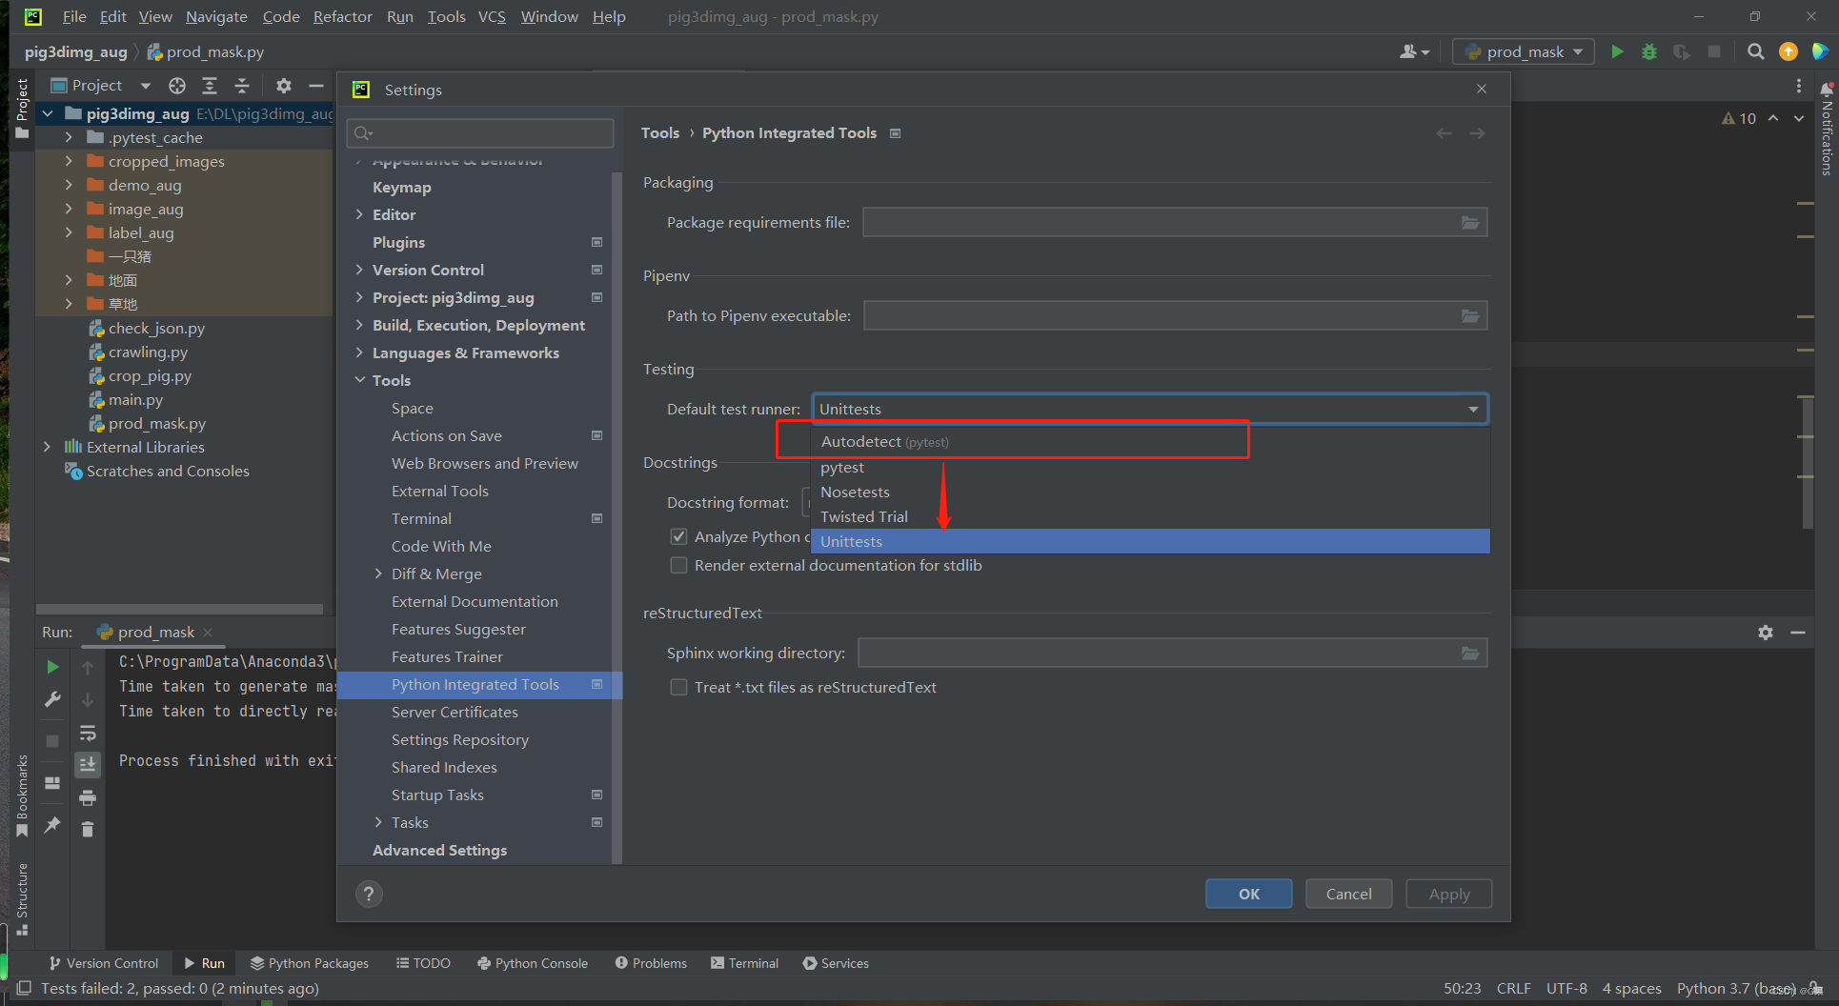1839x1006 pixels.
Task: Choose Twisted Trial from the list
Action: tap(1150, 516)
